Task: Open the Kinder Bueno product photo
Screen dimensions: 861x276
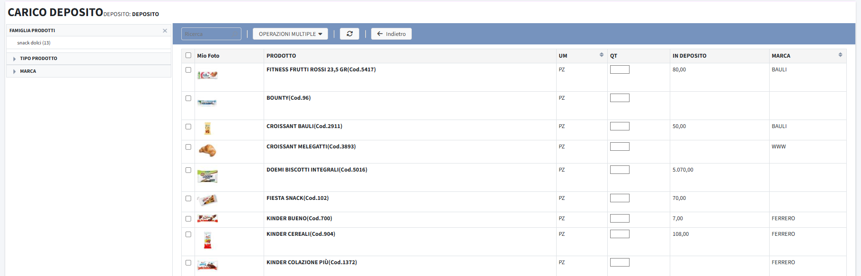Action: [207, 219]
